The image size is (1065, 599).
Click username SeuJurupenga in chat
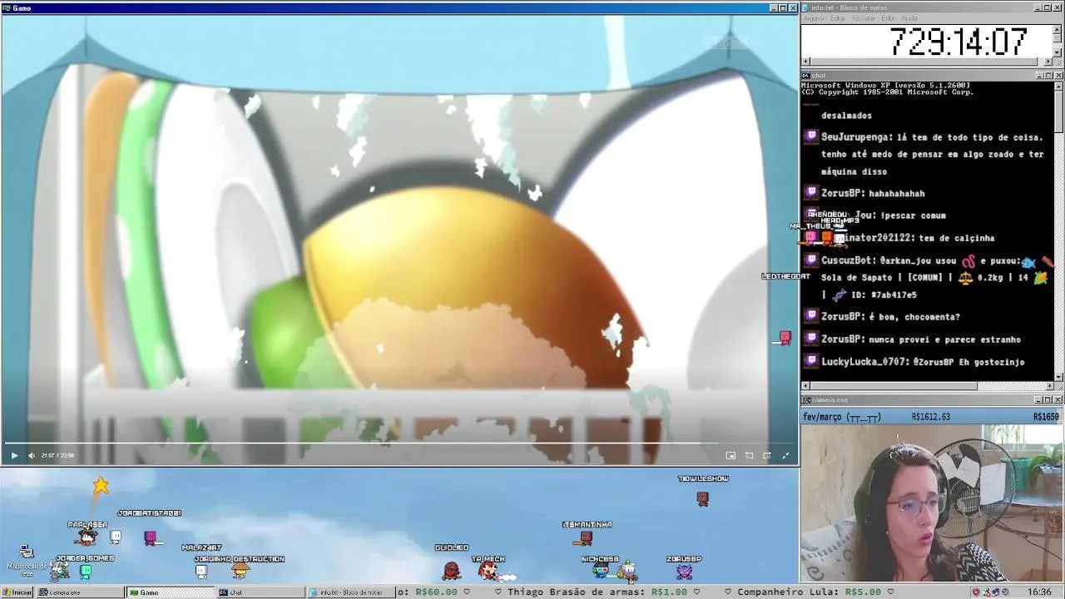tap(855, 137)
